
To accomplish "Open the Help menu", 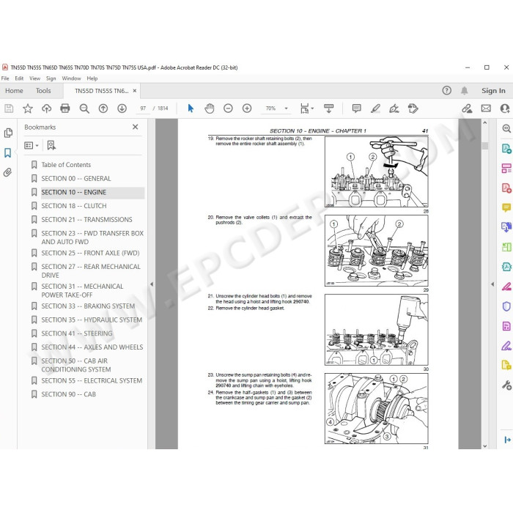I will coord(92,78).
